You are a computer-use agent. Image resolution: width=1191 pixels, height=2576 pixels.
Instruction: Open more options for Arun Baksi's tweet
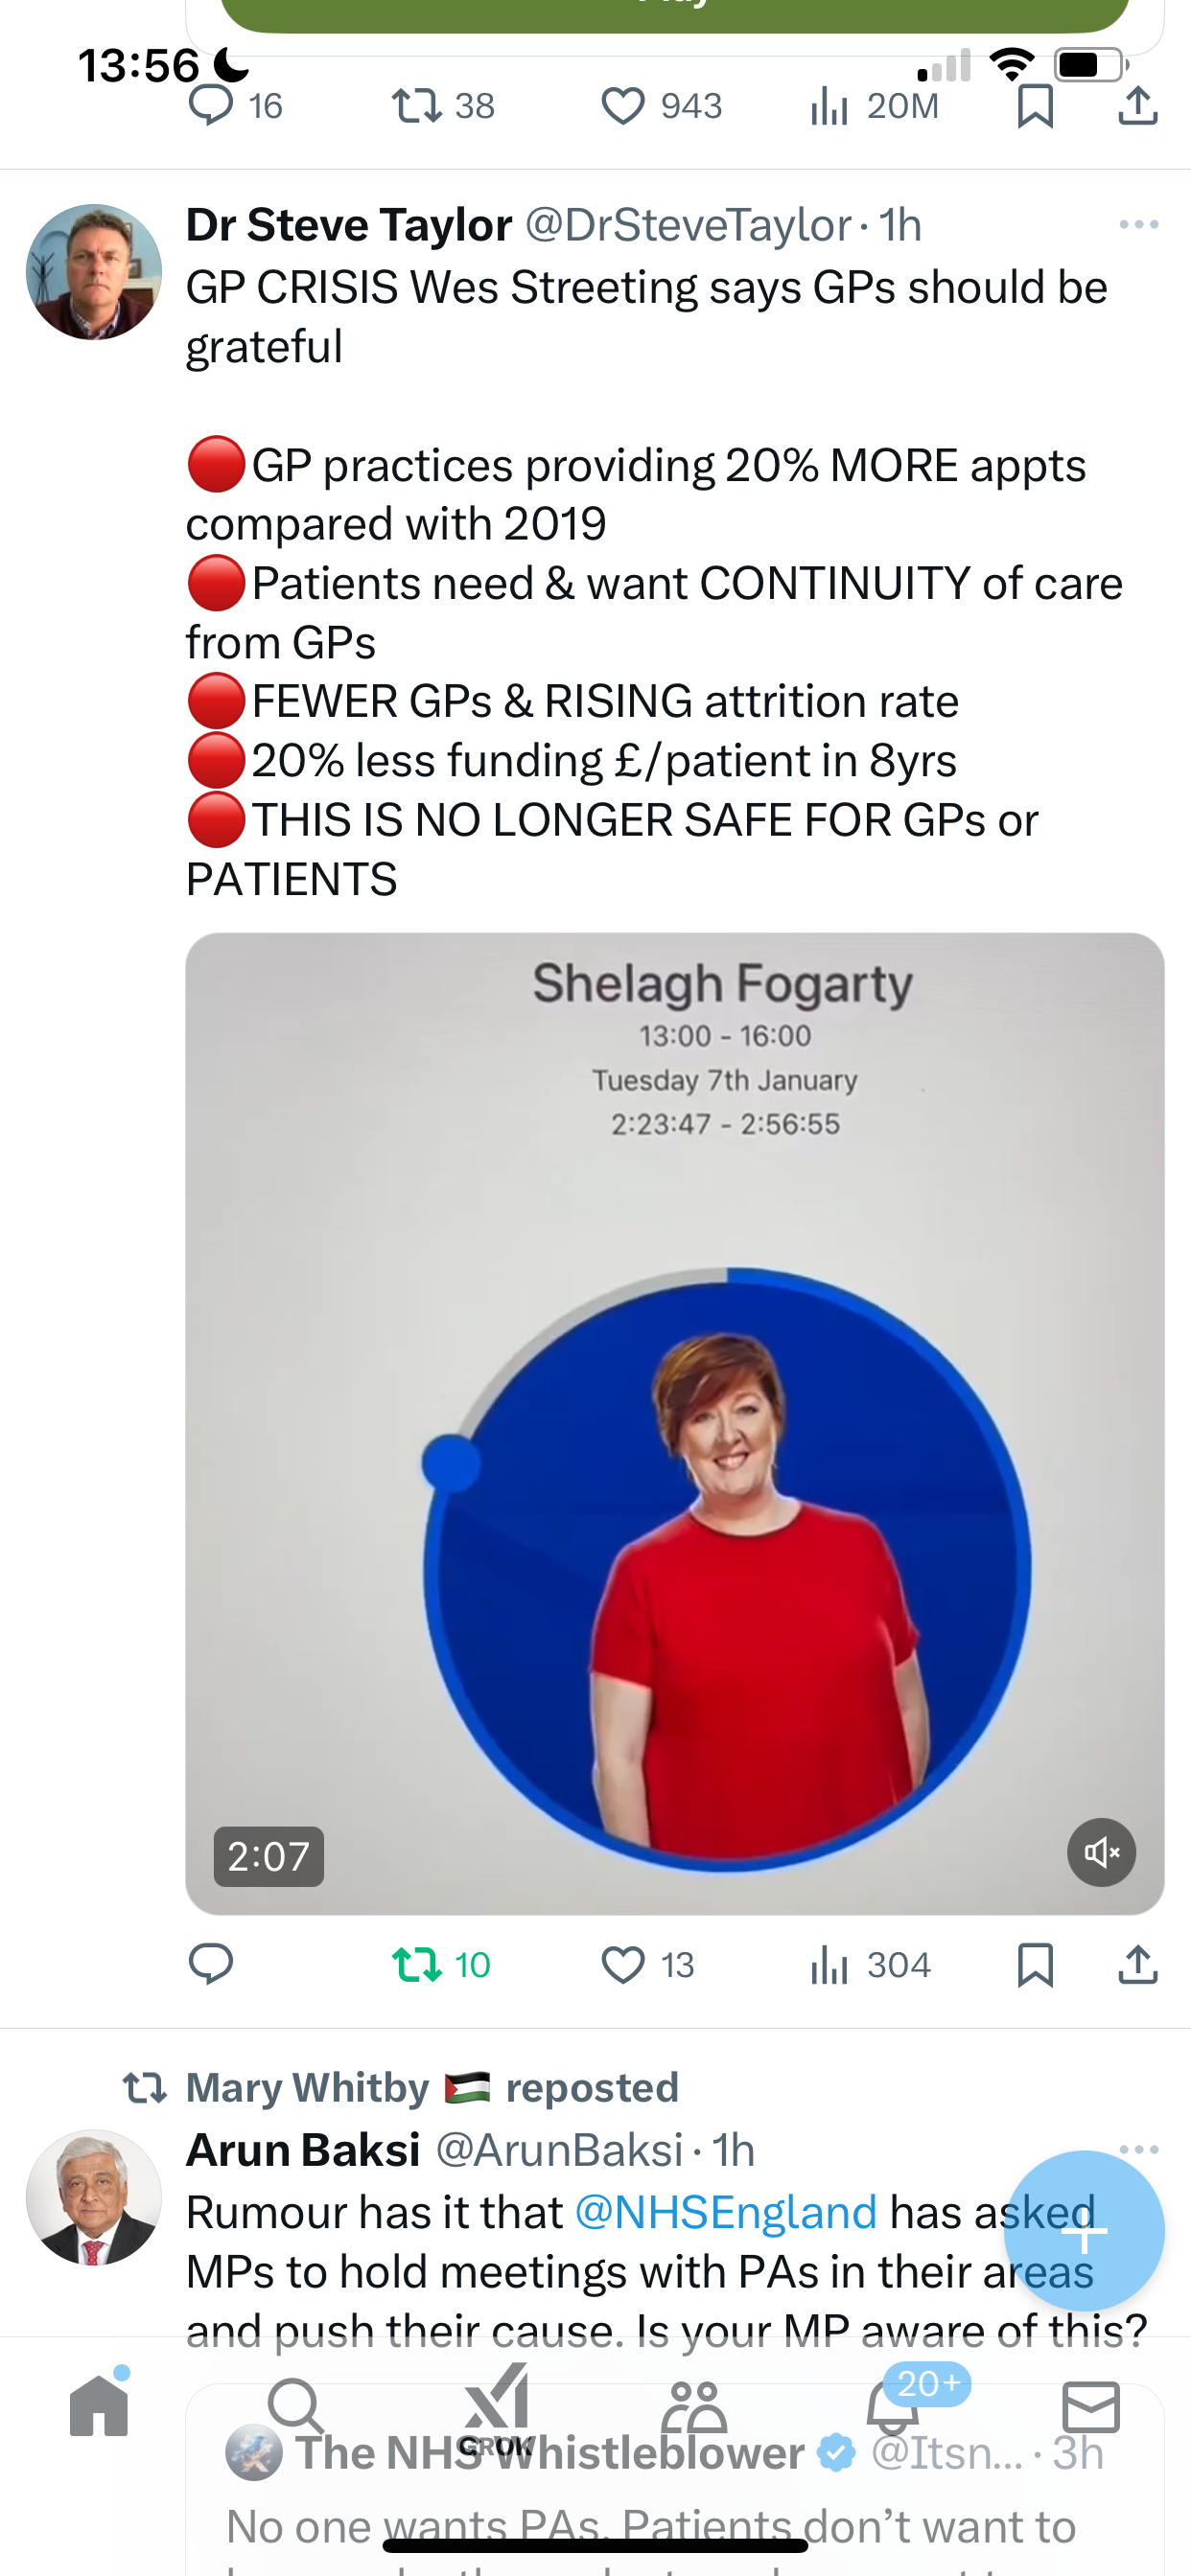[1139, 2148]
